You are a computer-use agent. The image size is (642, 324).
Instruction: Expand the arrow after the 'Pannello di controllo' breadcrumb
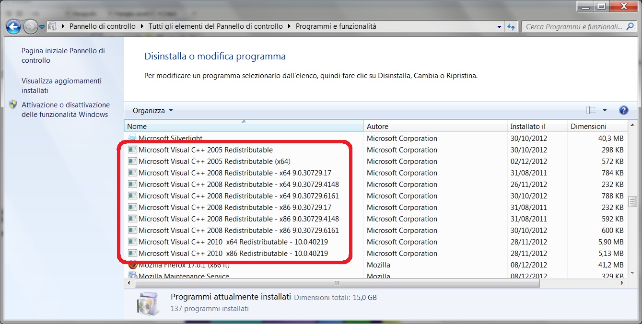142,26
